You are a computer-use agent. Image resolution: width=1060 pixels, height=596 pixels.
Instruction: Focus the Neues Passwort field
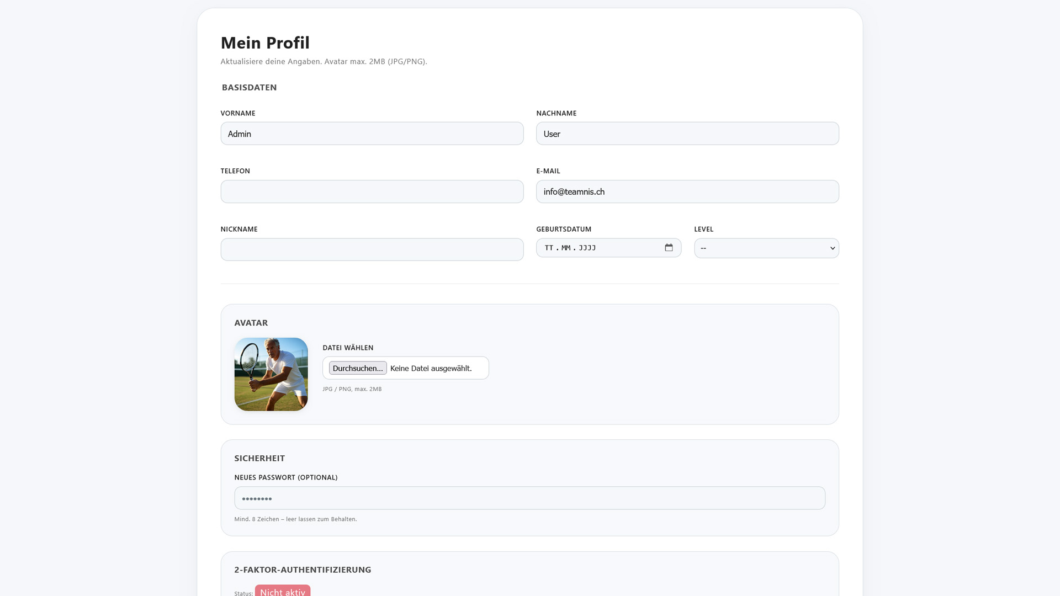(x=529, y=498)
